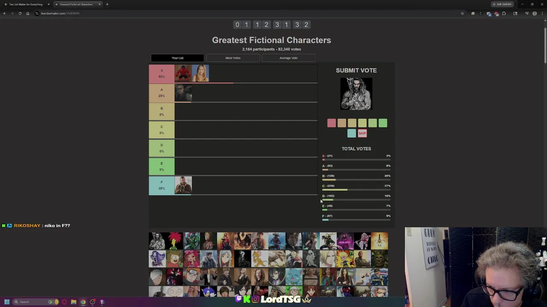Vote teal F tier swatch

point(352,133)
